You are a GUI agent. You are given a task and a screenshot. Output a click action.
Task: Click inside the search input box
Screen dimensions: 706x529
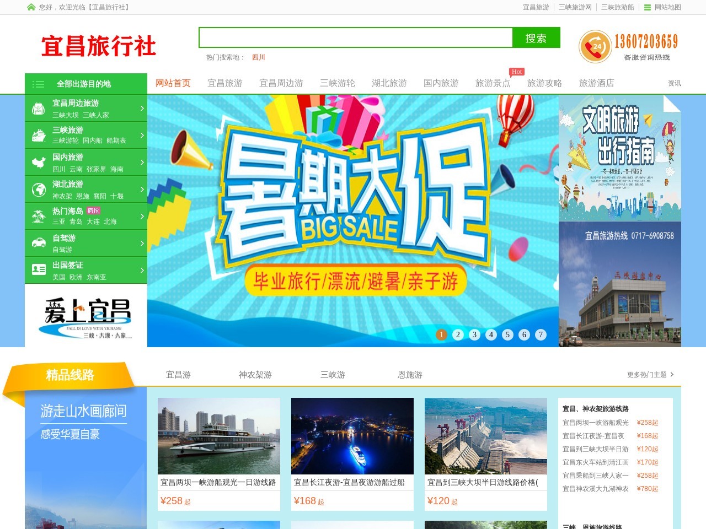tap(356, 38)
